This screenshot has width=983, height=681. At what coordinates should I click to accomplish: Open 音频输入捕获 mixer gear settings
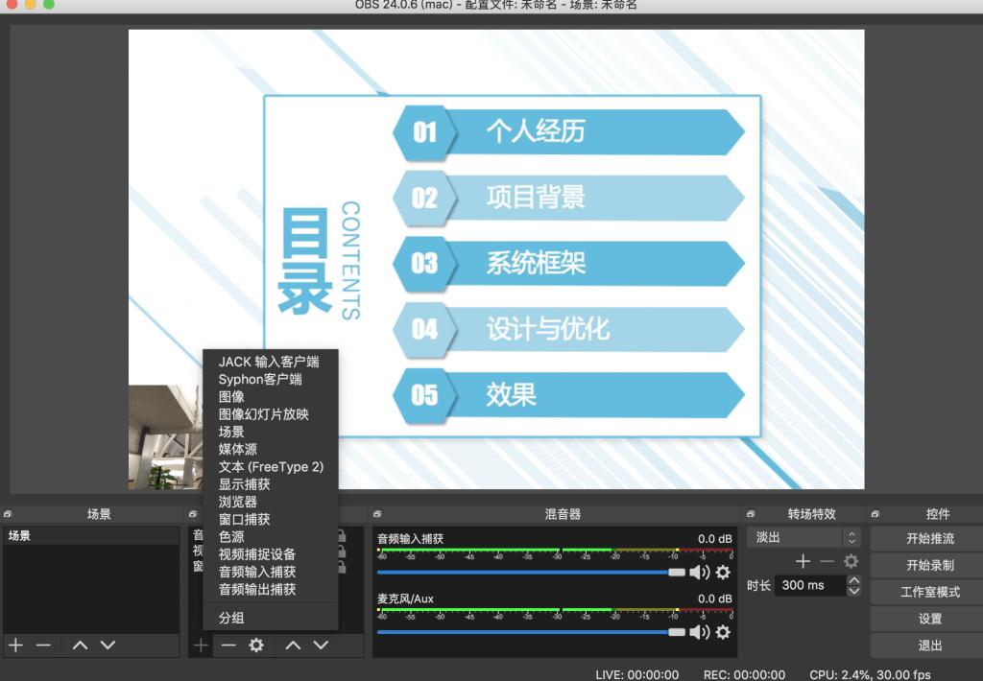click(722, 572)
